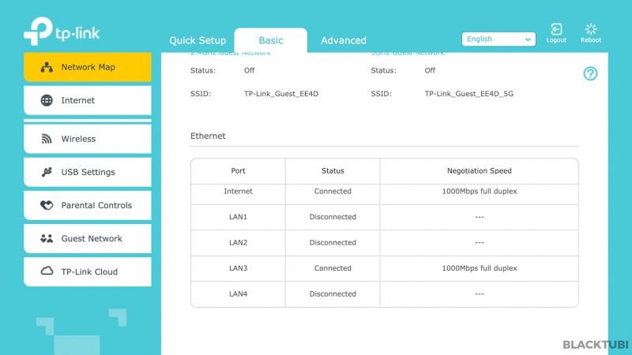Screen dimensions: 632x355
Task: Click the TP-Link logo
Action: pyautogui.click(x=62, y=31)
